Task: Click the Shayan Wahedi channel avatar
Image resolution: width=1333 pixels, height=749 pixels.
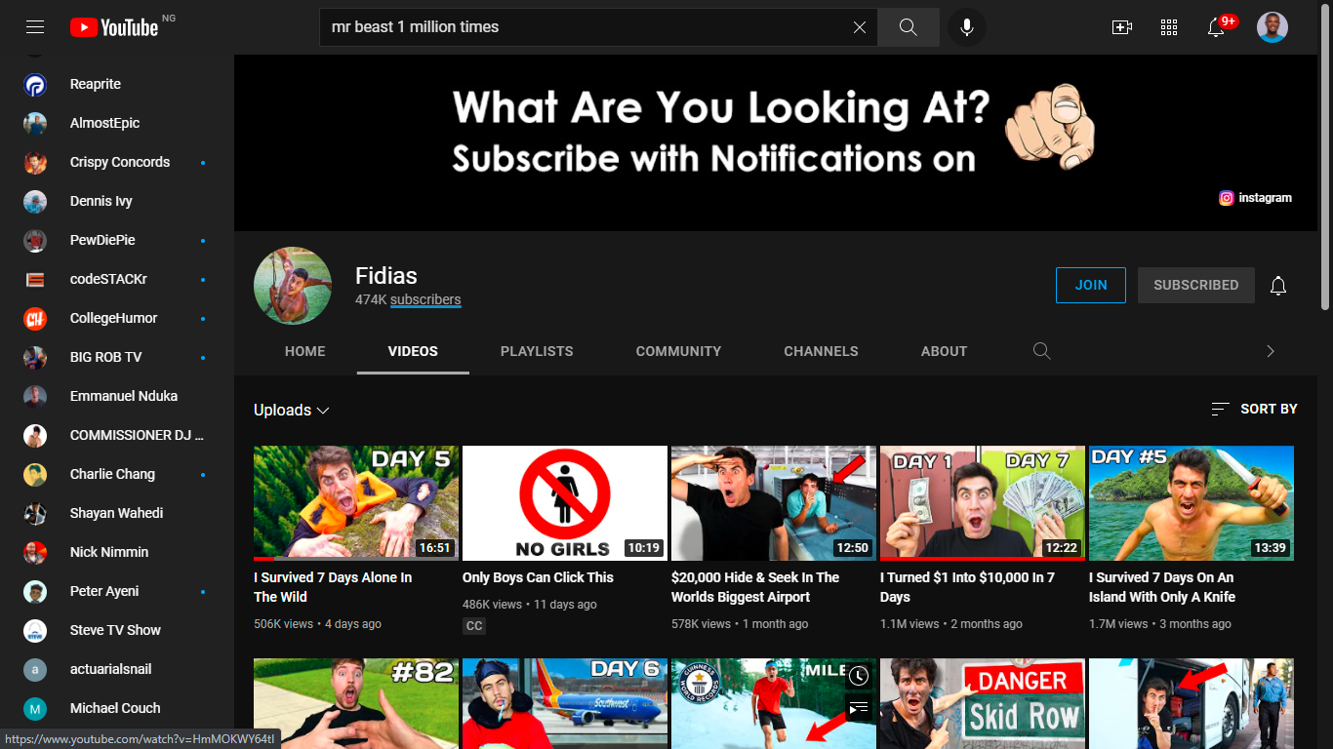Action: tap(35, 514)
